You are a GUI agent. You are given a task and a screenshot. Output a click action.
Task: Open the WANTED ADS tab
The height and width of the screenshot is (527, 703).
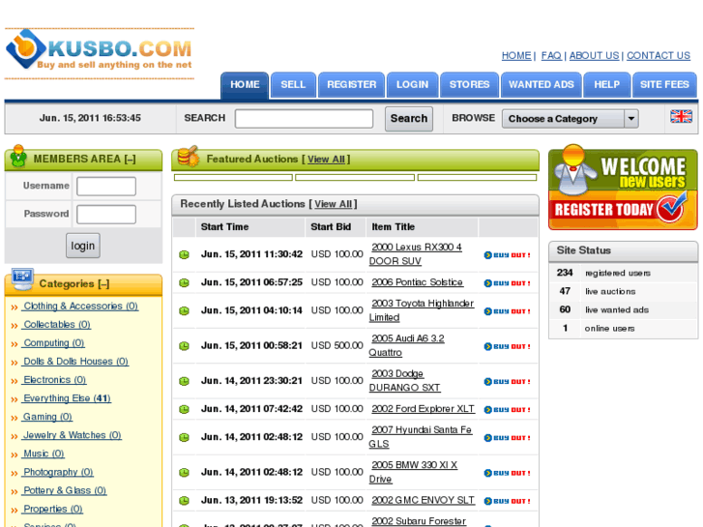point(542,85)
